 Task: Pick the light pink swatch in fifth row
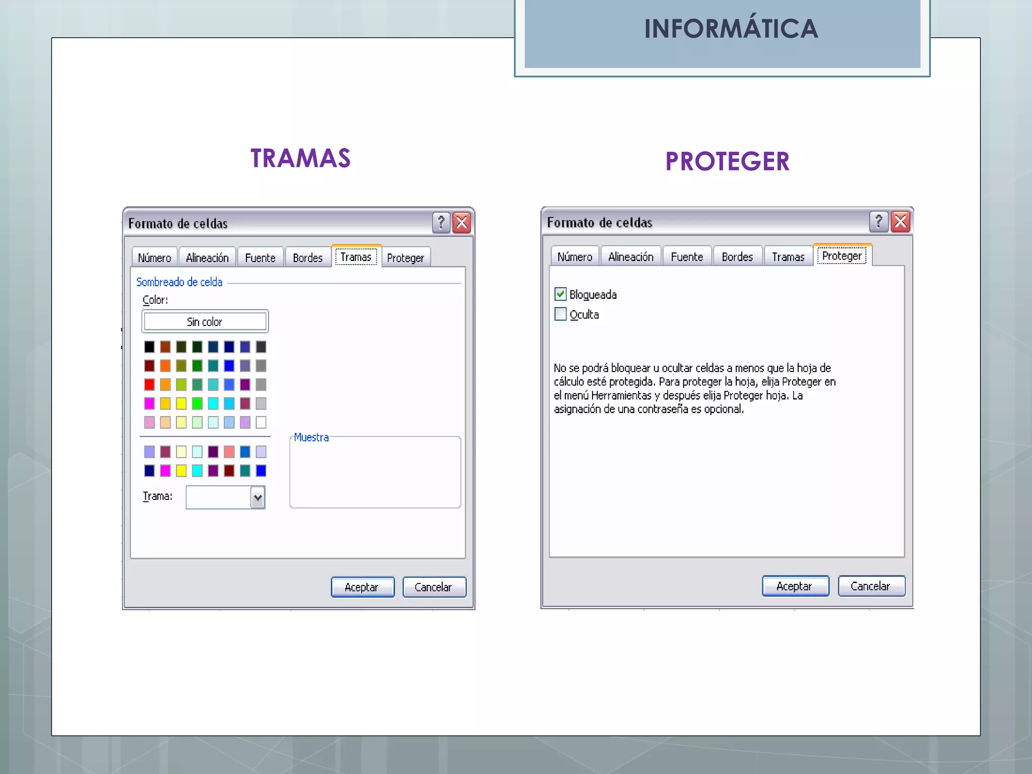coord(150,422)
